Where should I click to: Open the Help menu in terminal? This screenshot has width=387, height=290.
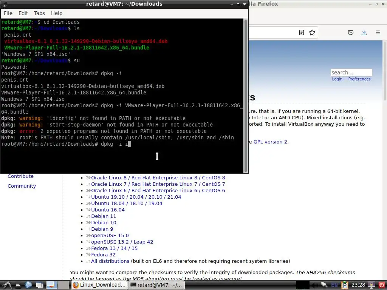pos(57,13)
